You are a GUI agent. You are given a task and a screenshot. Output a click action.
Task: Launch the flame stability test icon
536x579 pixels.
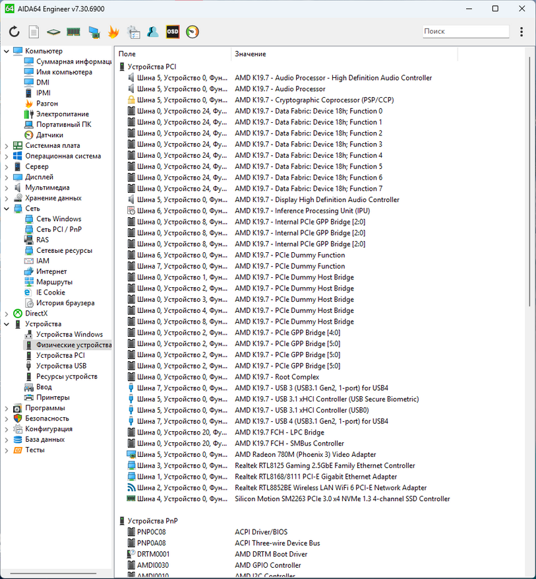point(113,32)
